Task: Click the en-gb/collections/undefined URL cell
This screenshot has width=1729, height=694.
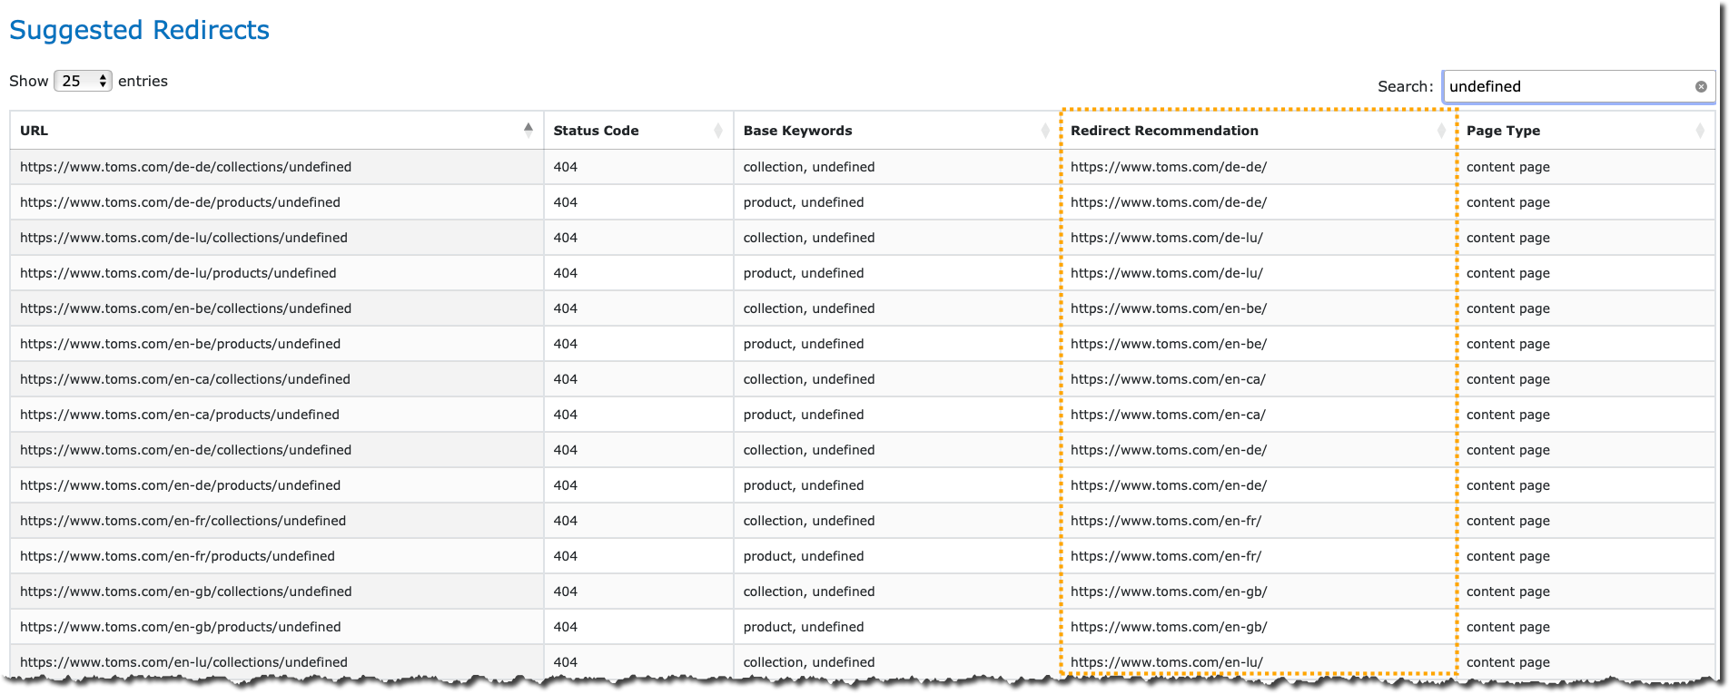Action: coord(185,591)
